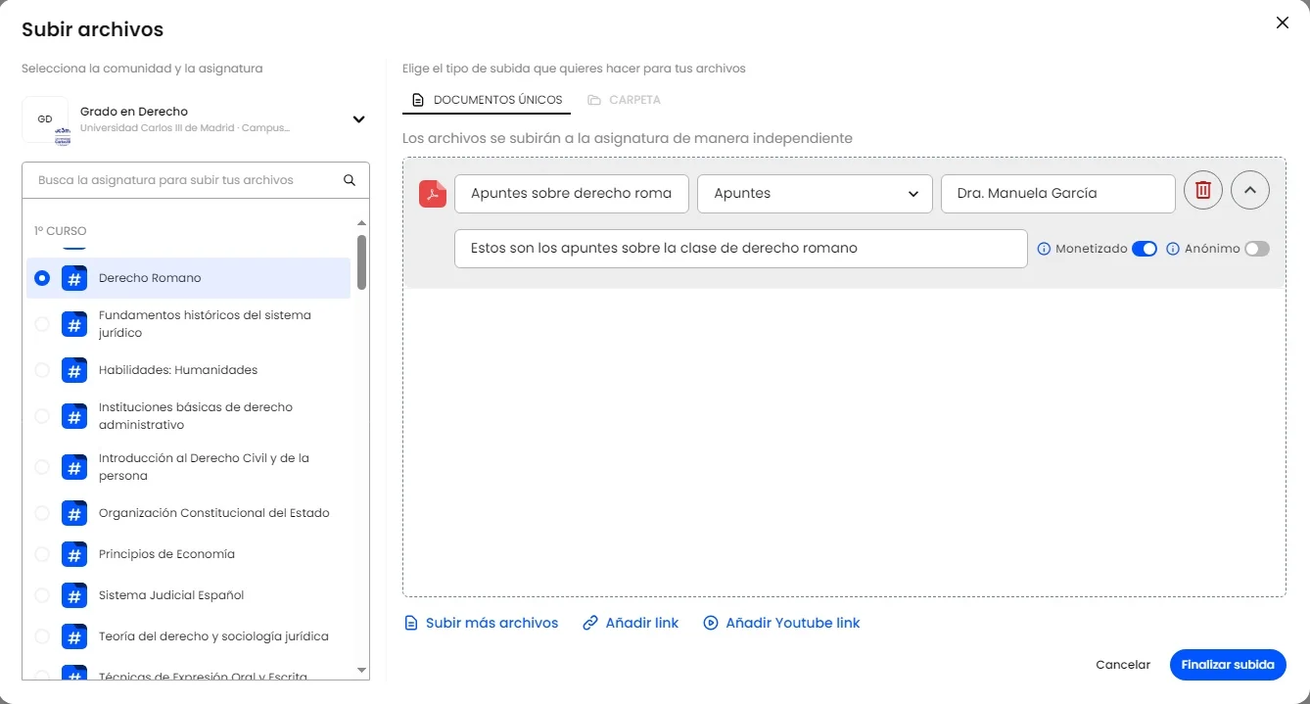Select Habilidades: Humanidades radio button
Image resolution: width=1310 pixels, height=704 pixels.
click(x=42, y=370)
